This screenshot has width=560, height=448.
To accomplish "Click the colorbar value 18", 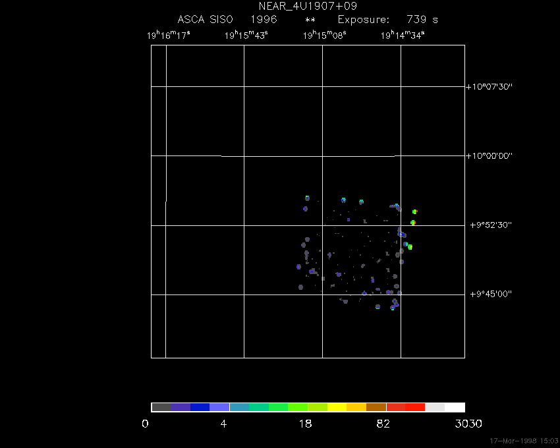I will tap(305, 424).
